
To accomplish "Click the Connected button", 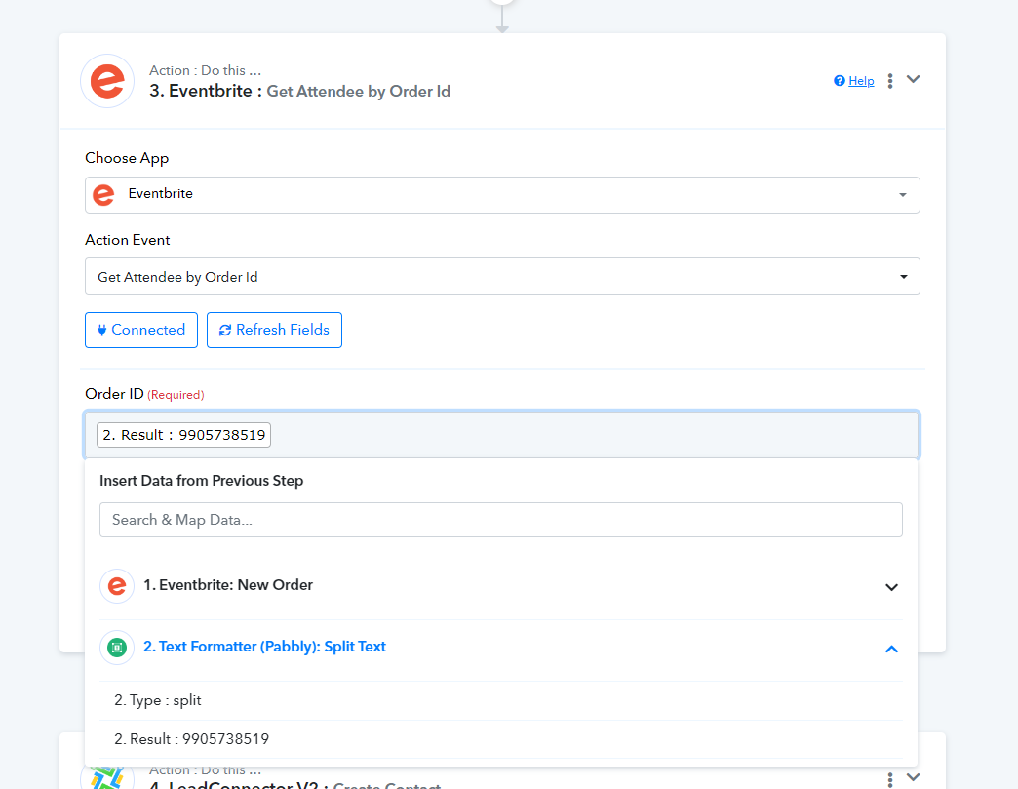I will [x=140, y=330].
